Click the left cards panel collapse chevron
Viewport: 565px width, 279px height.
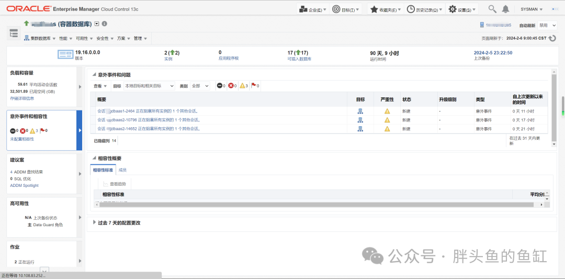click(44, 270)
